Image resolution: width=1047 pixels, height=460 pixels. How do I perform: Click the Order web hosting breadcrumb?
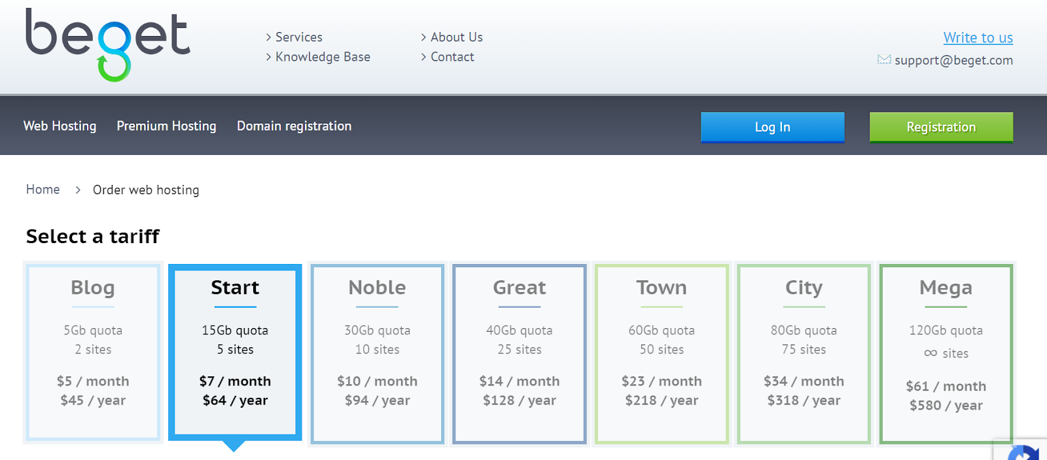click(146, 190)
